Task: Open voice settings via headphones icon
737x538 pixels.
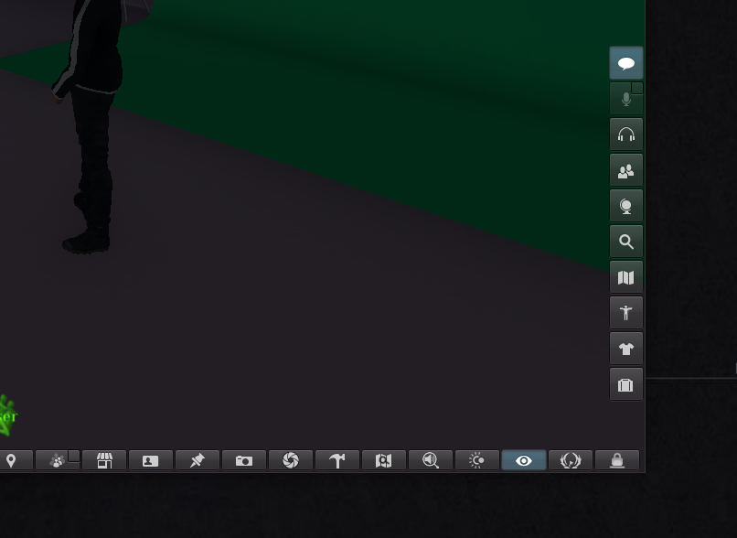Action: click(626, 134)
